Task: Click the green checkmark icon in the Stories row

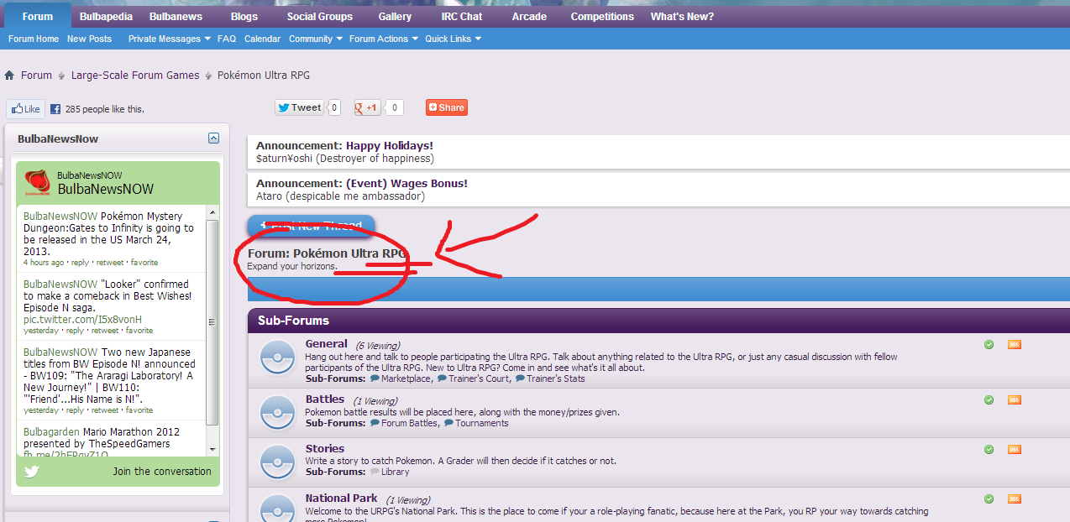Action: pyautogui.click(x=989, y=449)
